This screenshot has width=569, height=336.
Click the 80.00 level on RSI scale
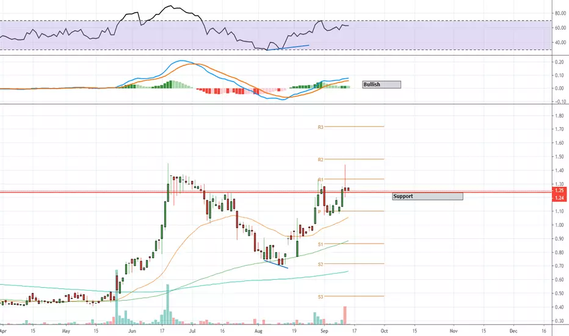(x=560, y=13)
